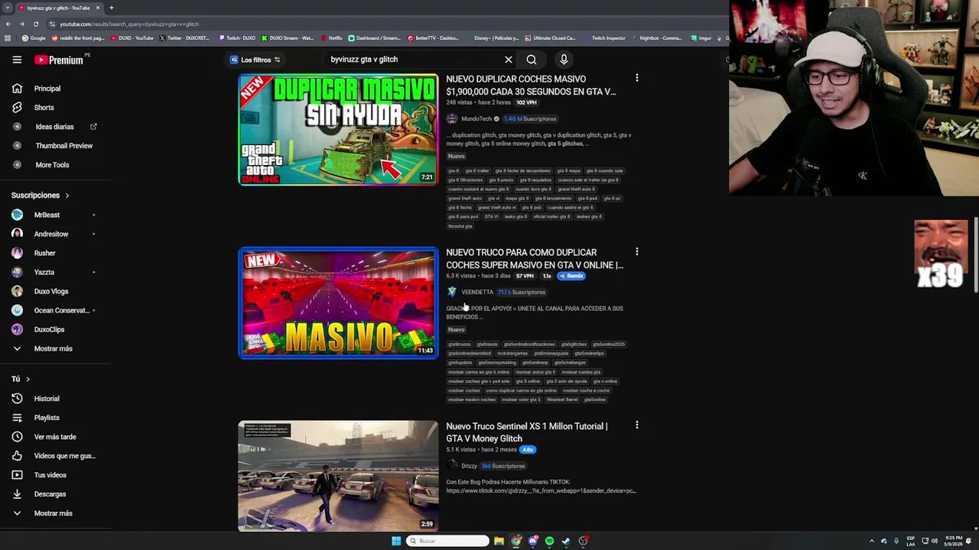Open the three-dot menu for NUEVO TRUCO PARA COMO DUPLICAR
The width and height of the screenshot is (979, 550).
[x=636, y=251]
